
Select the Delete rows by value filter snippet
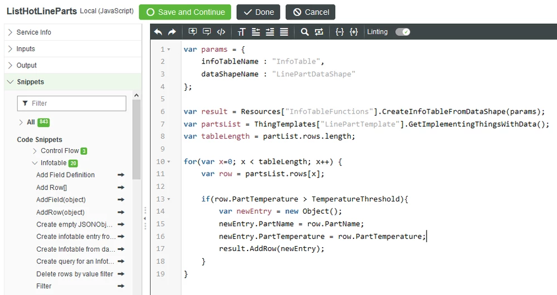[75, 274]
